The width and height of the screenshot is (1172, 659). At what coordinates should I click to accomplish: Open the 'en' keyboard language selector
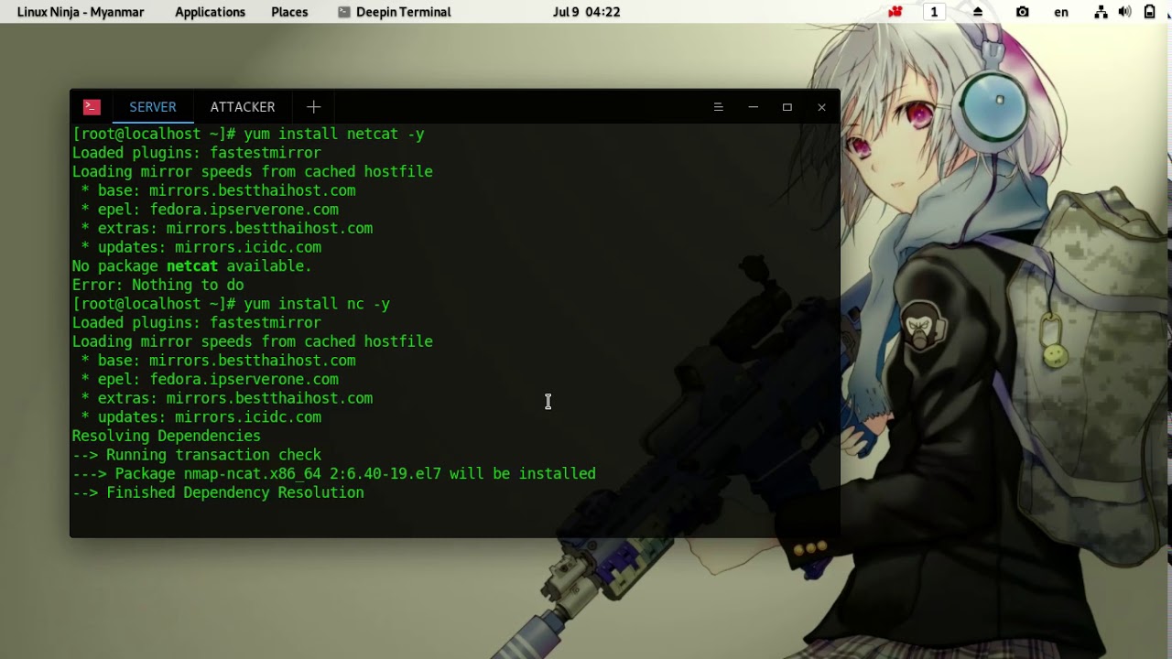click(x=1061, y=12)
